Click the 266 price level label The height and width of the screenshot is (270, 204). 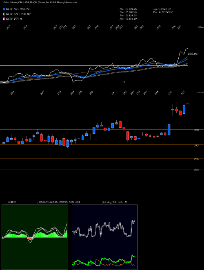point(197,159)
